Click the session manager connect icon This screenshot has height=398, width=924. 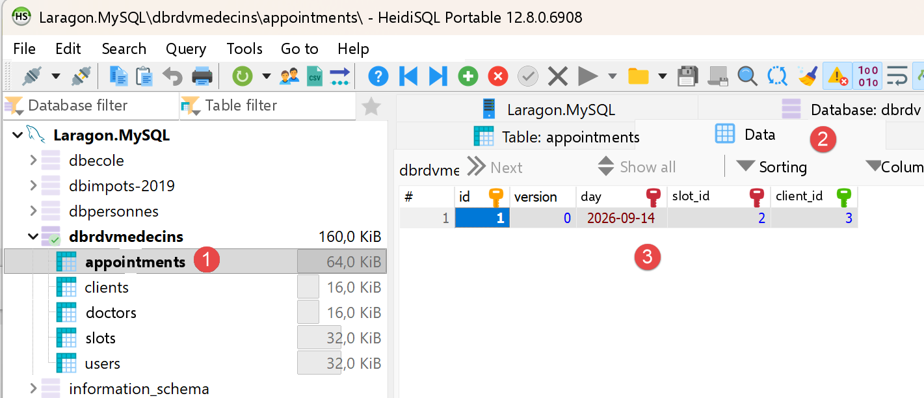coord(31,76)
